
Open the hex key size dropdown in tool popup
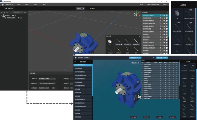tap(119, 44)
